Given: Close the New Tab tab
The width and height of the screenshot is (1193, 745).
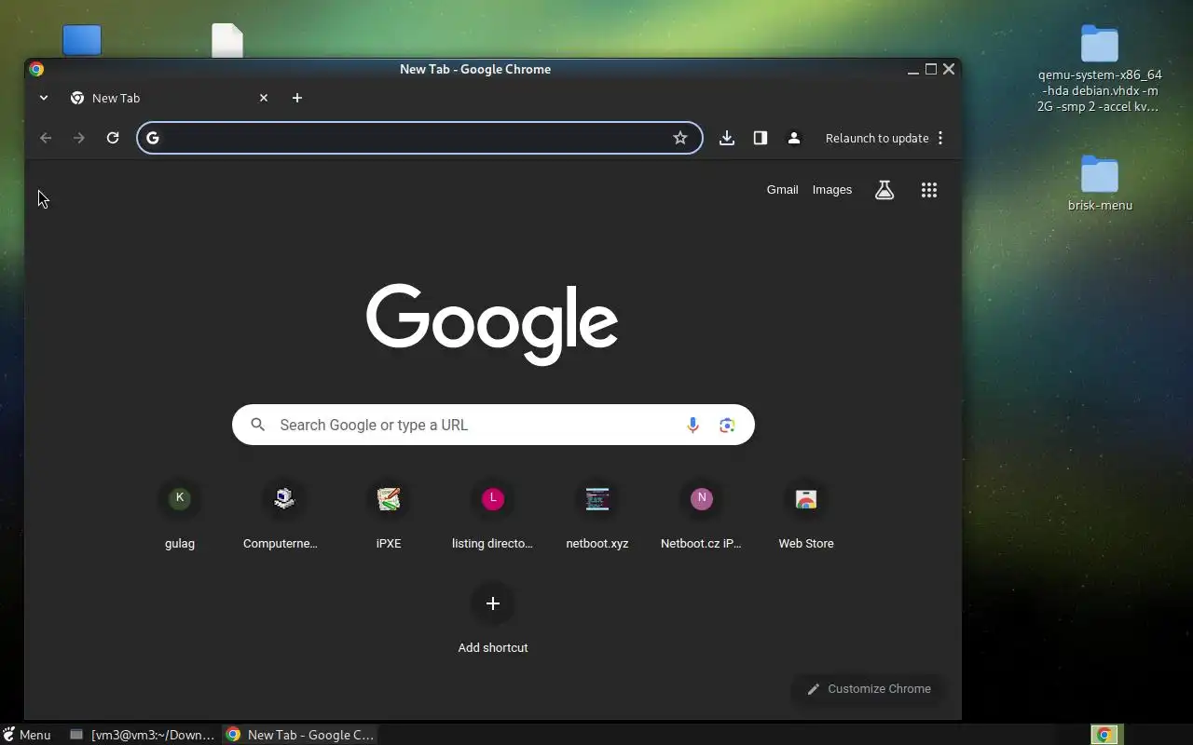Looking at the screenshot, I should click(264, 98).
